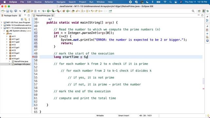Open the Outline view from right trim
The height and width of the screenshot is (118, 210).
207,20
